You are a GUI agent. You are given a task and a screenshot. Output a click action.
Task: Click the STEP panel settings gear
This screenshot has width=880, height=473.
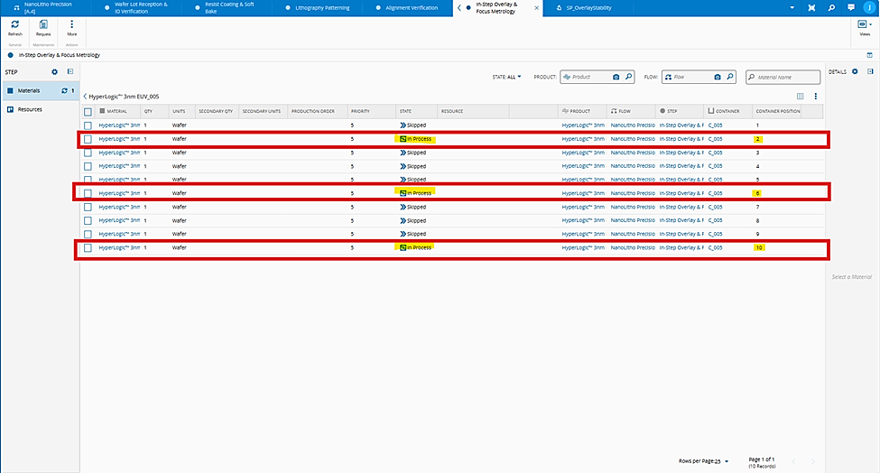(x=54, y=71)
